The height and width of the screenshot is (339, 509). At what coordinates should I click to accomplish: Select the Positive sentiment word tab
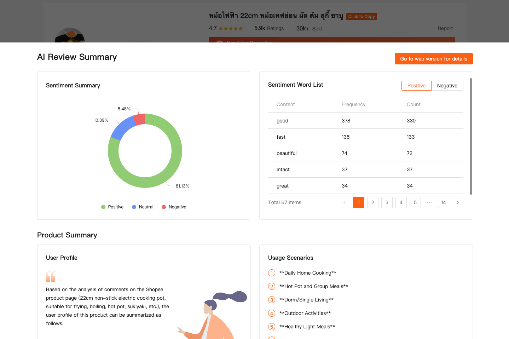pos(416,86)
